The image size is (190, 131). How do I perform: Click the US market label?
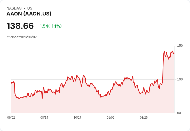pos(30,8)
